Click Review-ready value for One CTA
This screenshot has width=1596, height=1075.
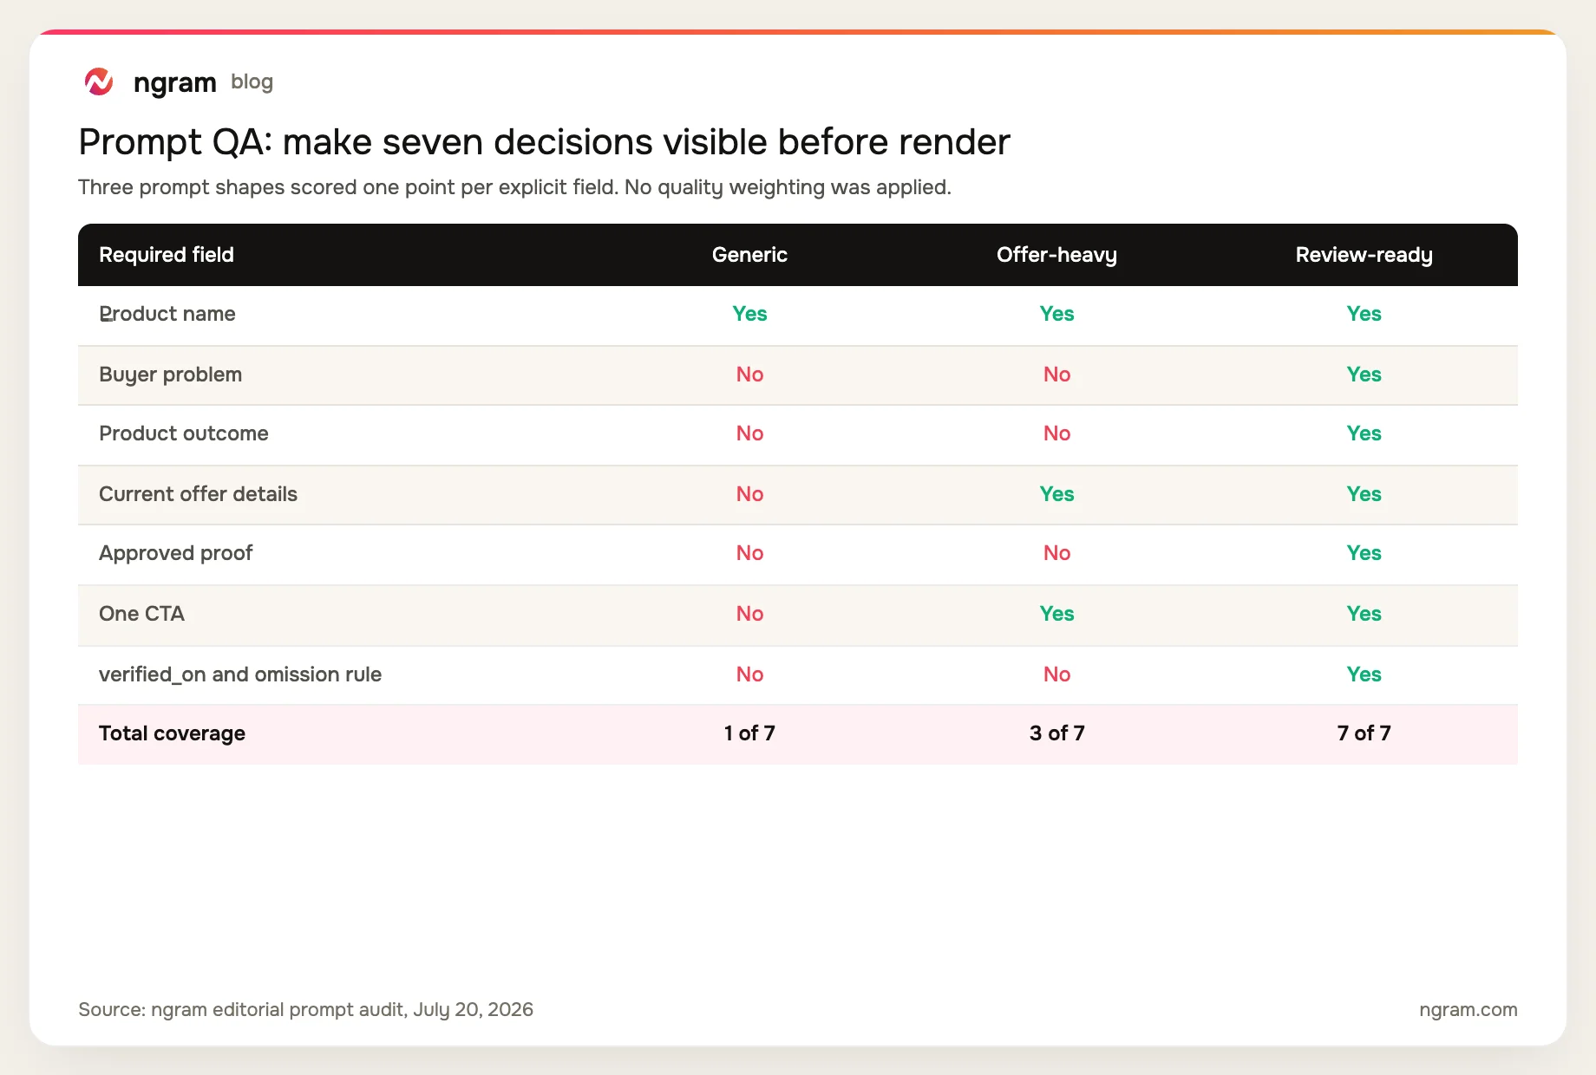[1364, 614]
